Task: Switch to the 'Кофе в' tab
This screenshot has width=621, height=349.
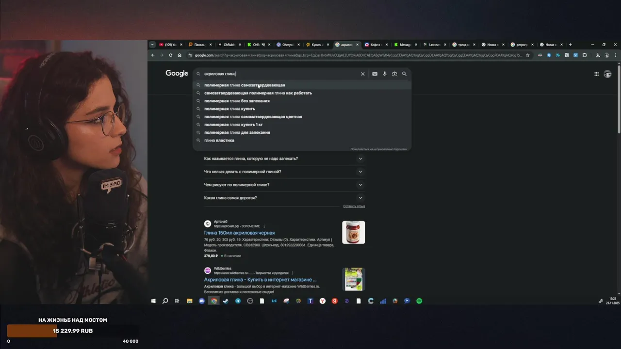Action: (376, 45)
